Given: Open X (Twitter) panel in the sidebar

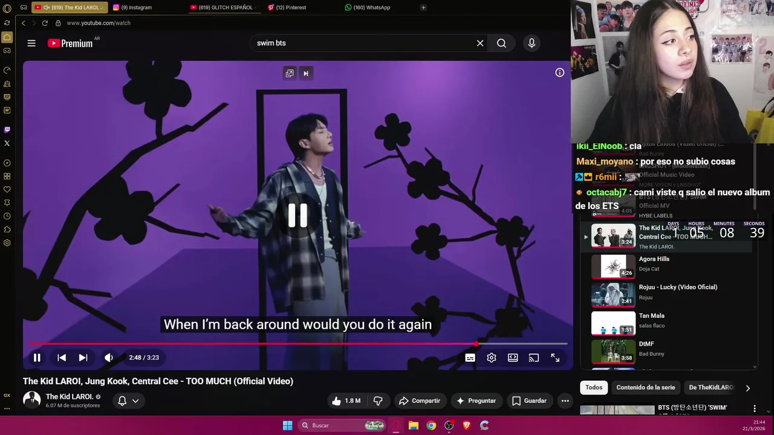Looking at the screenshot, I should pos(7,143).
